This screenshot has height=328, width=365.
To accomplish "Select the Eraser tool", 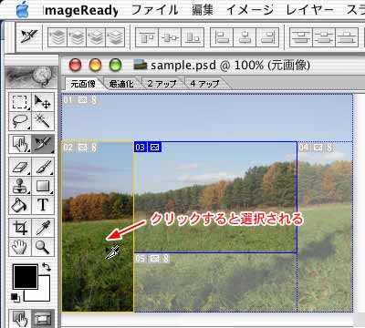I will pos(20,167).
